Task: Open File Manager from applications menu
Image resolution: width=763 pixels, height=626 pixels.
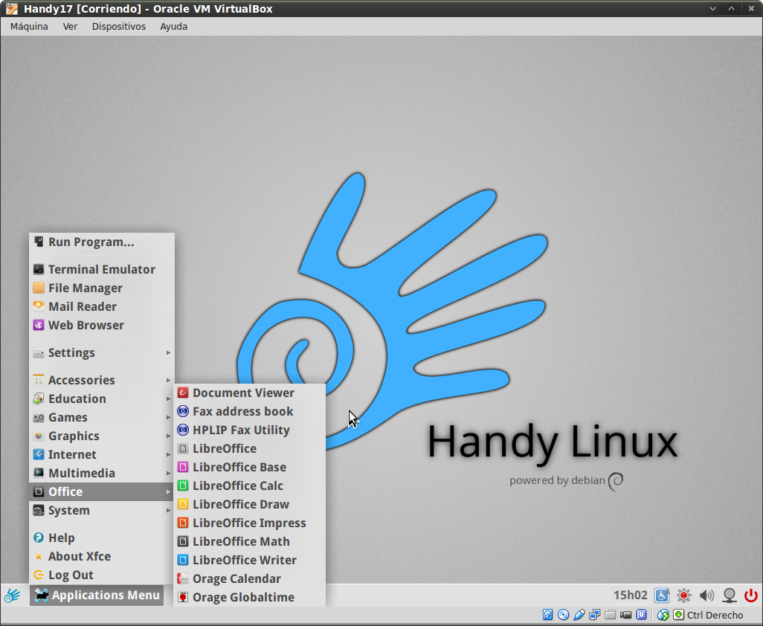Action: point(85,288)
